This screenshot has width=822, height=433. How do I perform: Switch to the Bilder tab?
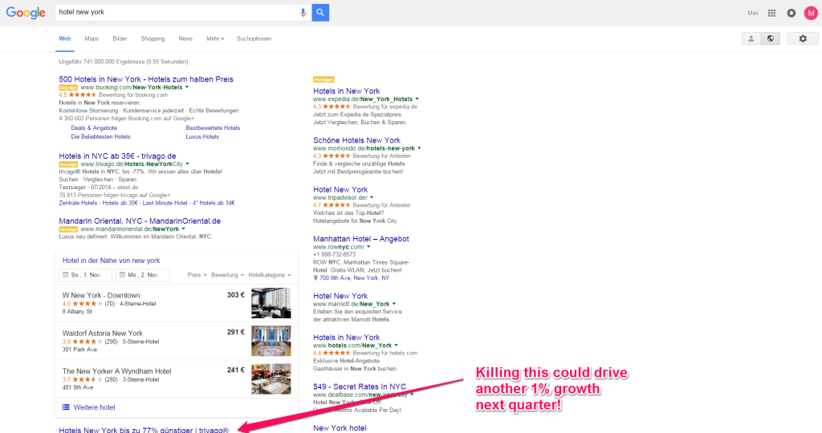point(120,38)
